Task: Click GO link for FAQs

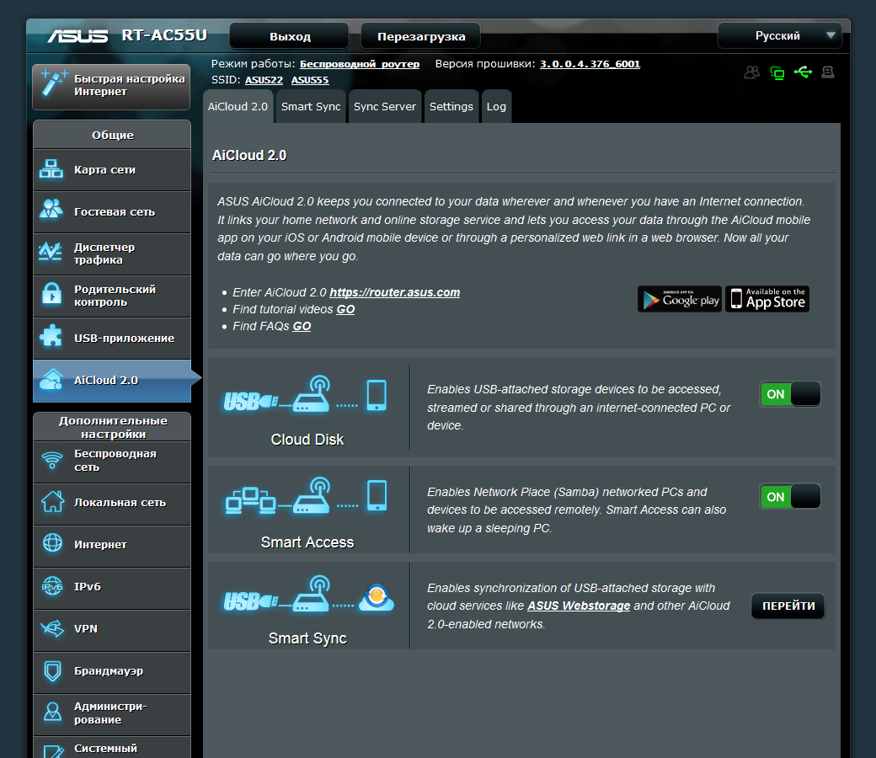Action: [302, 326]
